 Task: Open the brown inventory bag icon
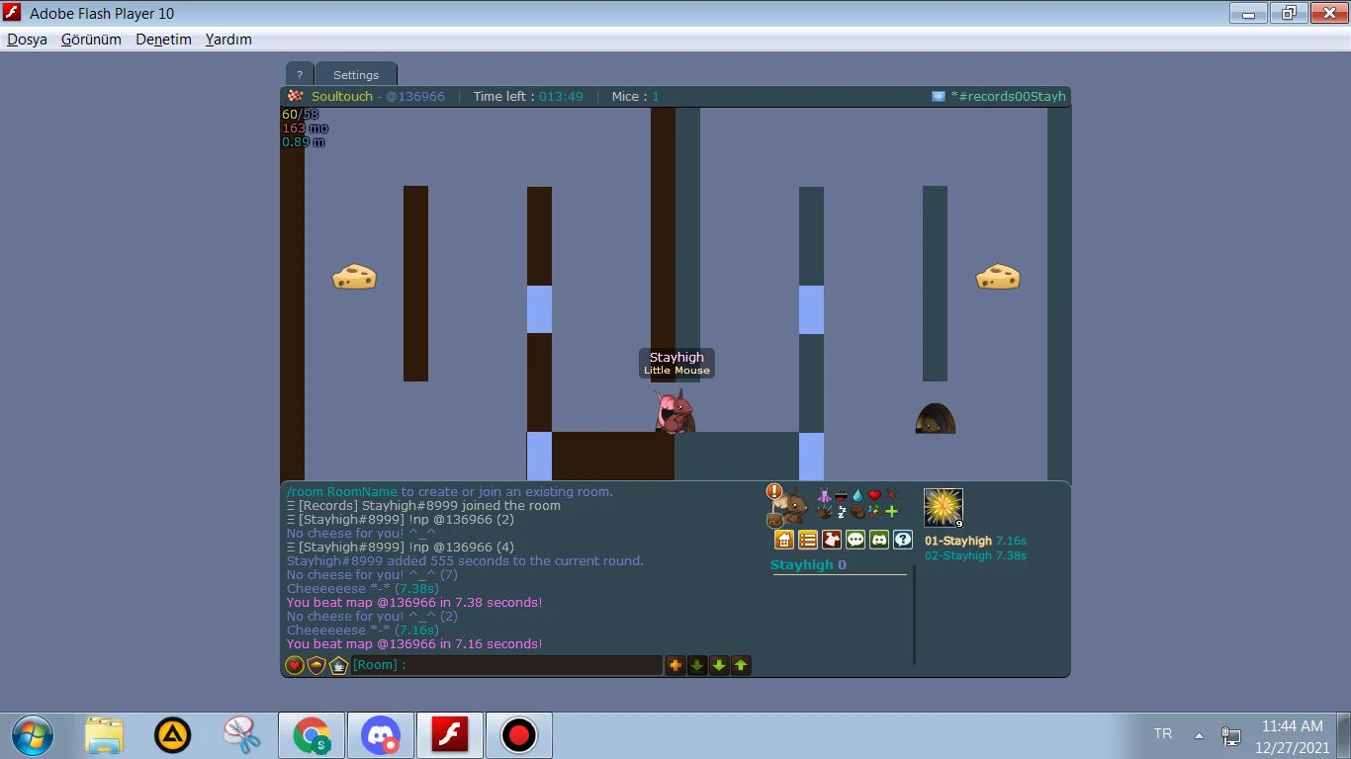774,520
